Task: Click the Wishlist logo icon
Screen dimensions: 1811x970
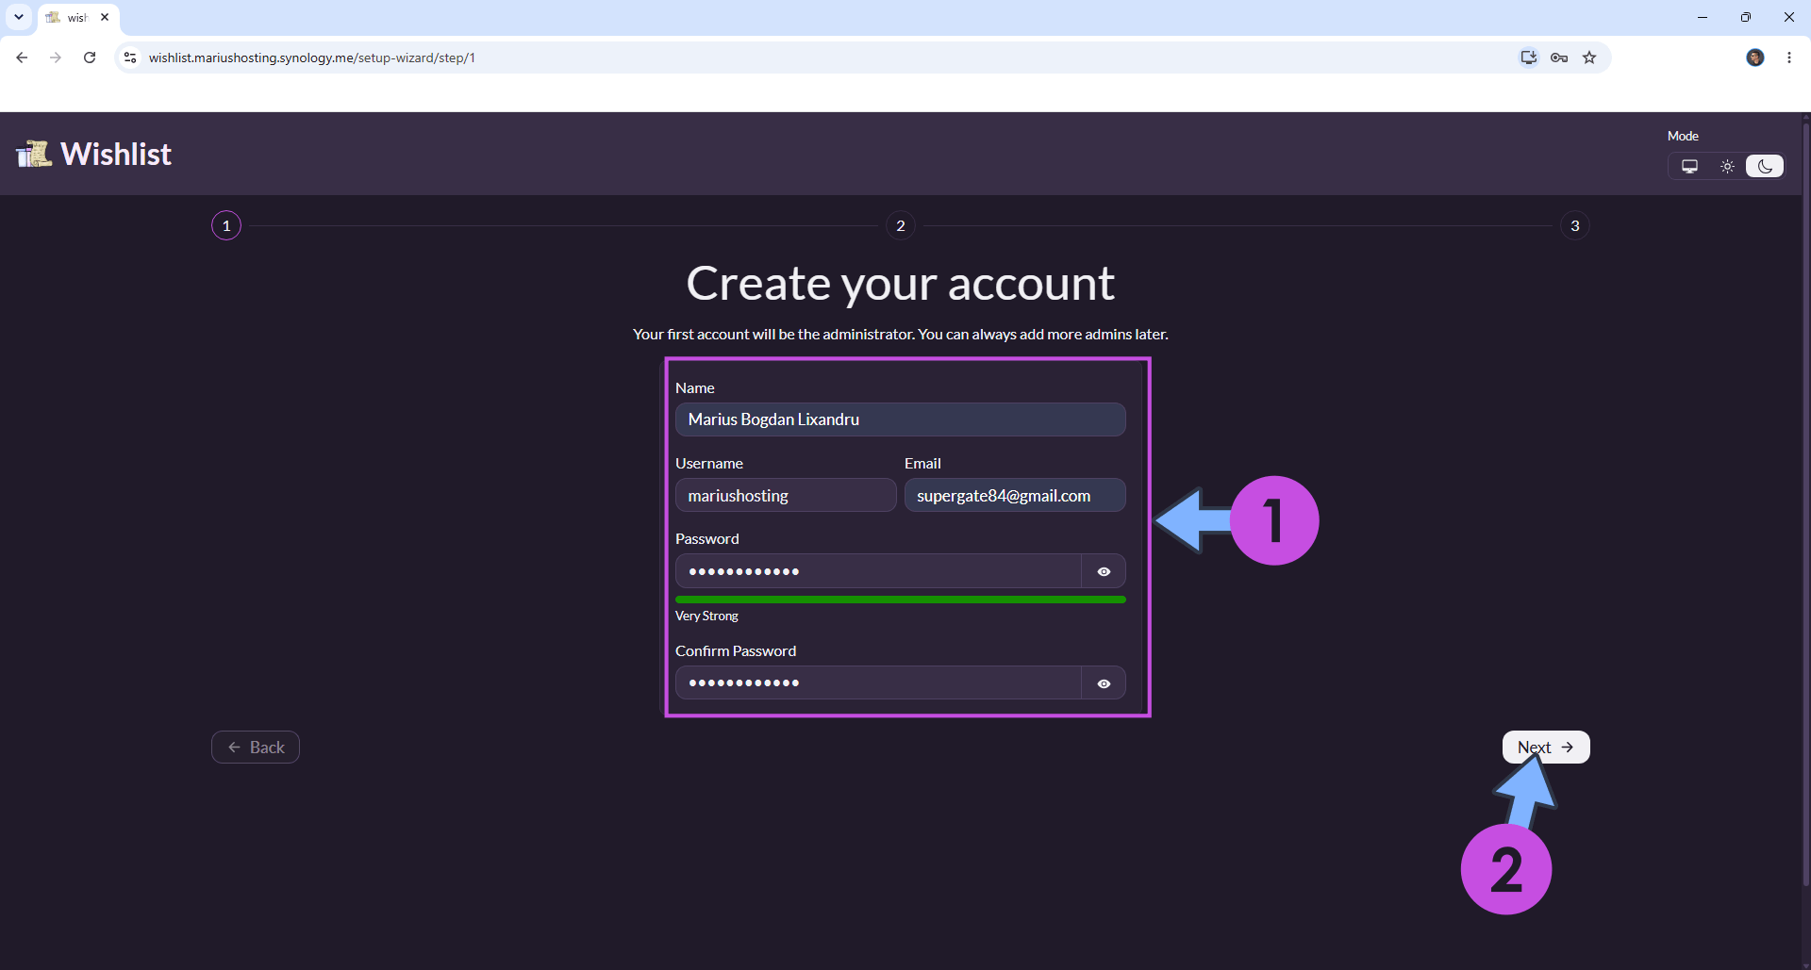Action: (x=34, y=154)
